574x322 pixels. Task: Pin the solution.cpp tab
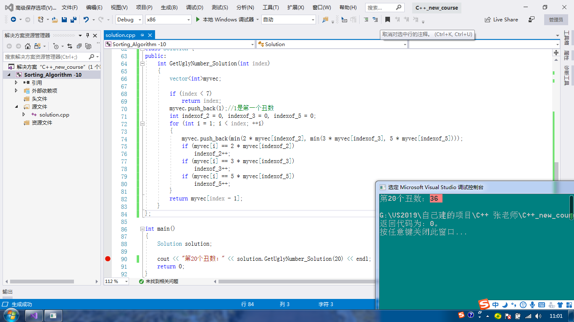coord(142,35)
